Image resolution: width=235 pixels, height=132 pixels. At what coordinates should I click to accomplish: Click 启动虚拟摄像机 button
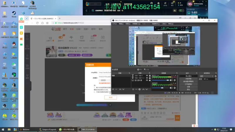(188, 82)
